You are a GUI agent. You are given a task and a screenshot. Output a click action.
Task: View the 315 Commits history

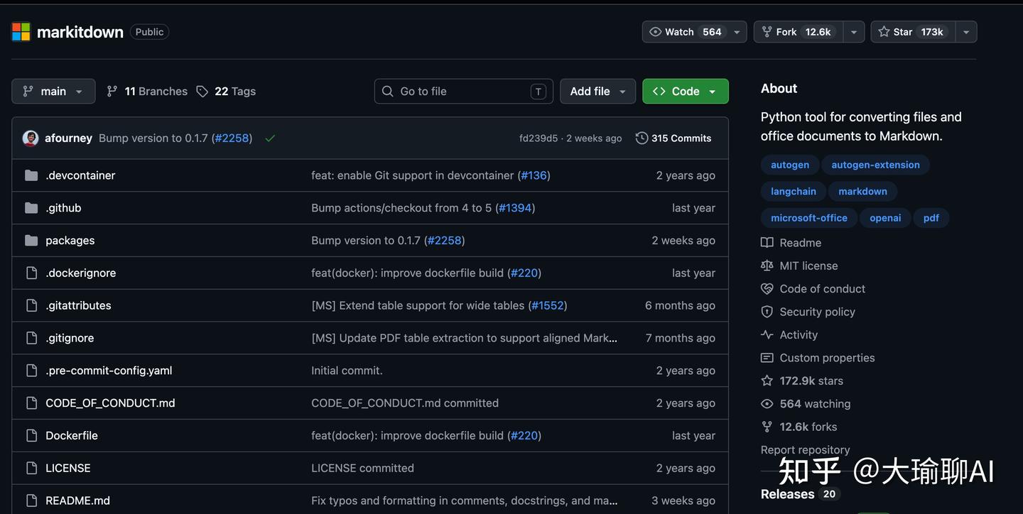coord(673,138)
